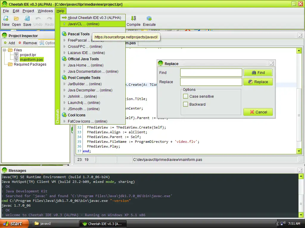Click the Open folder toolbar icon
The height and width of the screenshot is (228, 305).
tap(16, 18)
